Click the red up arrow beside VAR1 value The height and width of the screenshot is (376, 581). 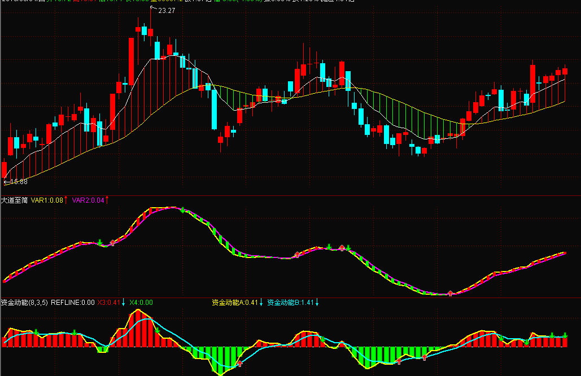66,200
